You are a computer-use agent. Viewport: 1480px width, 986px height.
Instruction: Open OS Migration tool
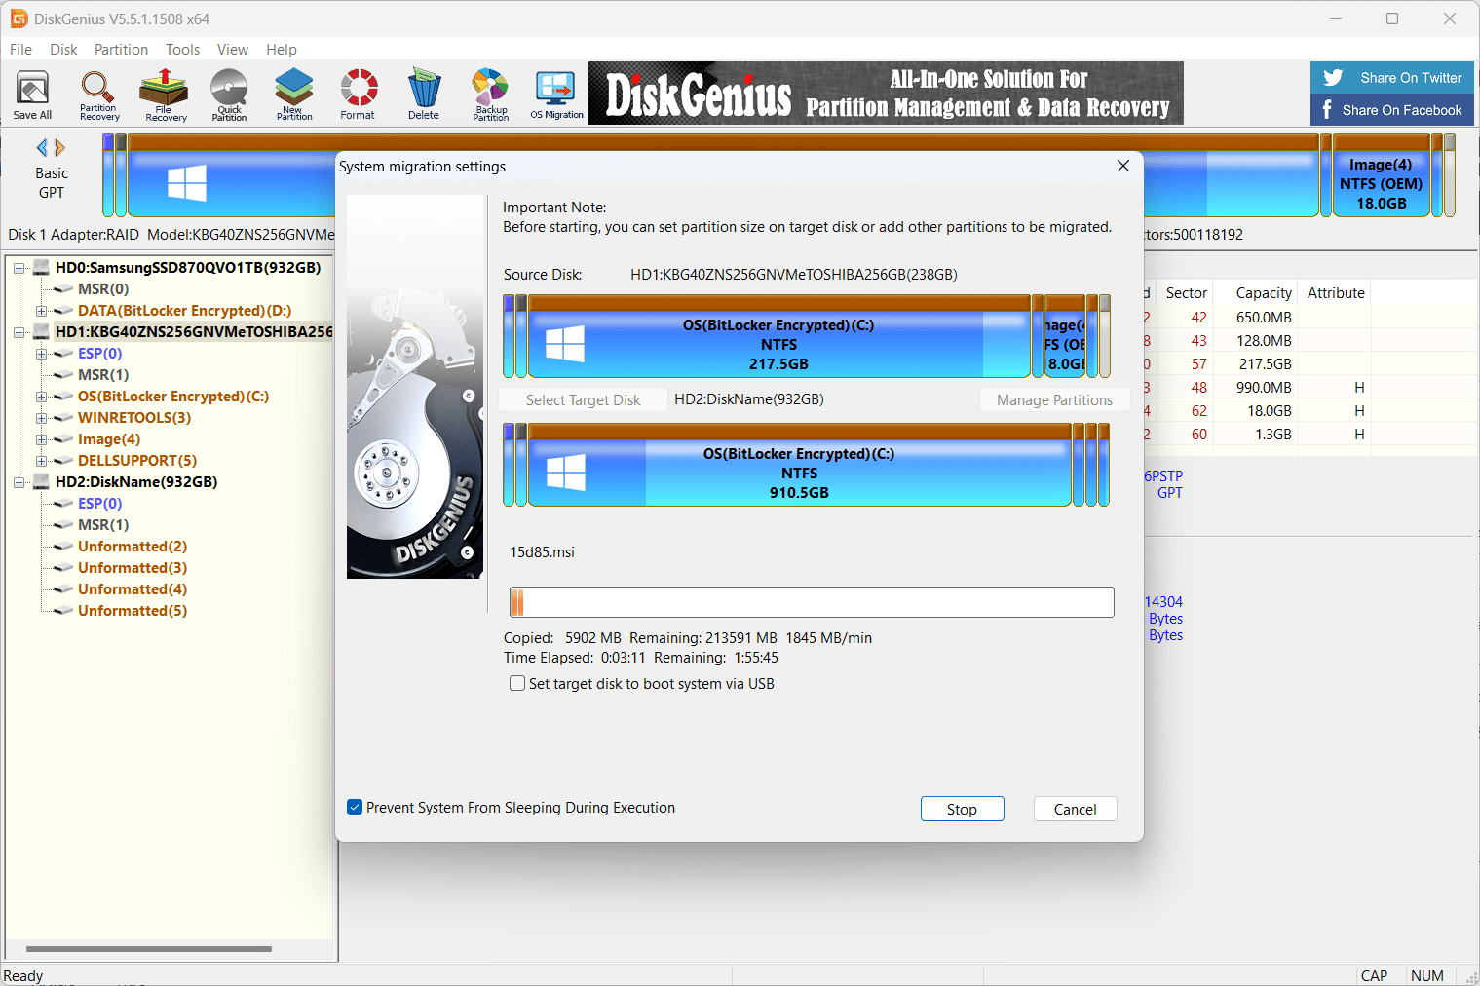coord(556,95)
